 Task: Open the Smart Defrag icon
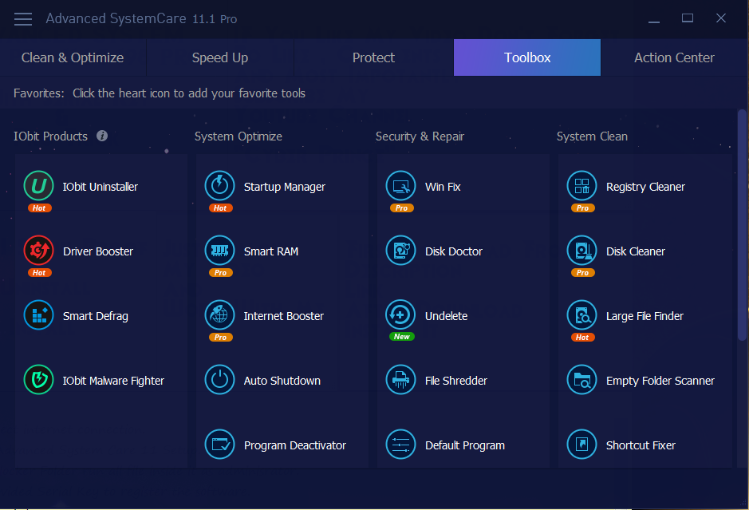pyautogui.click(x=39, y=315)
